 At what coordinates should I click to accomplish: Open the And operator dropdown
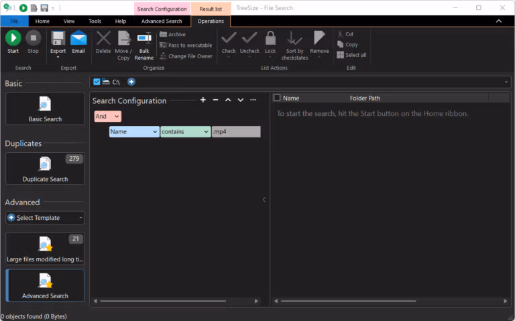[108, 116]
